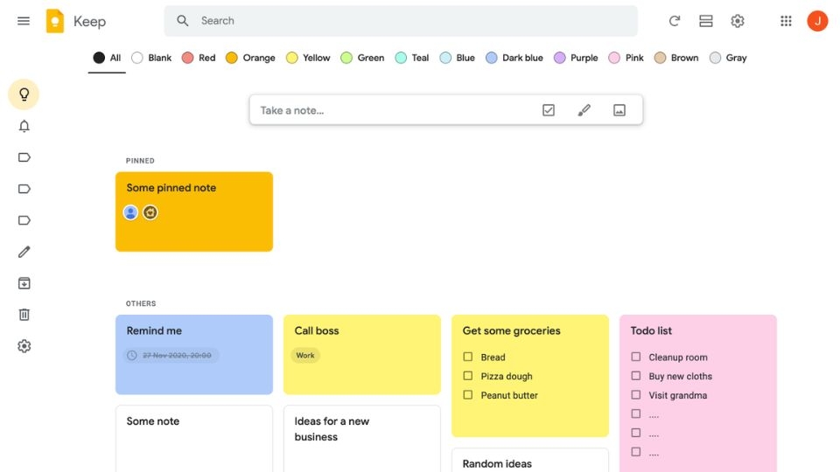
Task: Open the second label in sidebar
Action: [24, 189]
